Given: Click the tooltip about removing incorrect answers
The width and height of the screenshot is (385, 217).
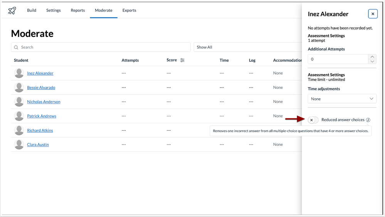Looking at the screenshot, I should click(291, 131).
